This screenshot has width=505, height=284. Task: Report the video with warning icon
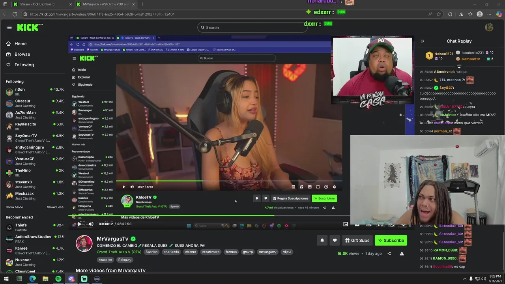click(x=402, y=254)
